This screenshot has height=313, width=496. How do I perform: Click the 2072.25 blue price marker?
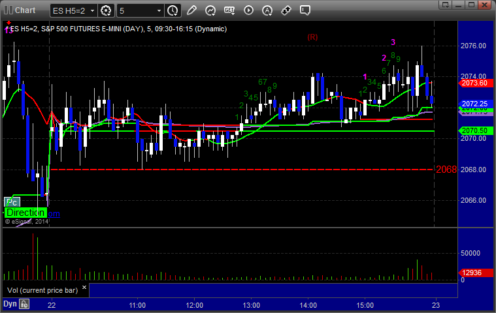(476, 104)
